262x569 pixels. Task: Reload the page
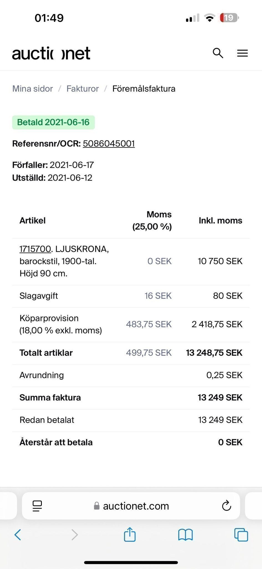227,506
